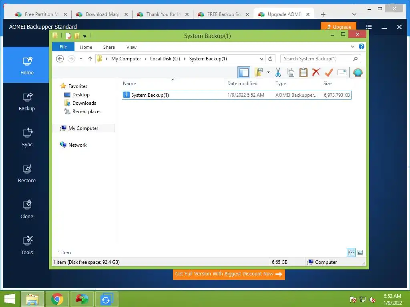This screenshot has height=307, width=410.
Task: Open the Home ribbon tab
Action: 86,47
